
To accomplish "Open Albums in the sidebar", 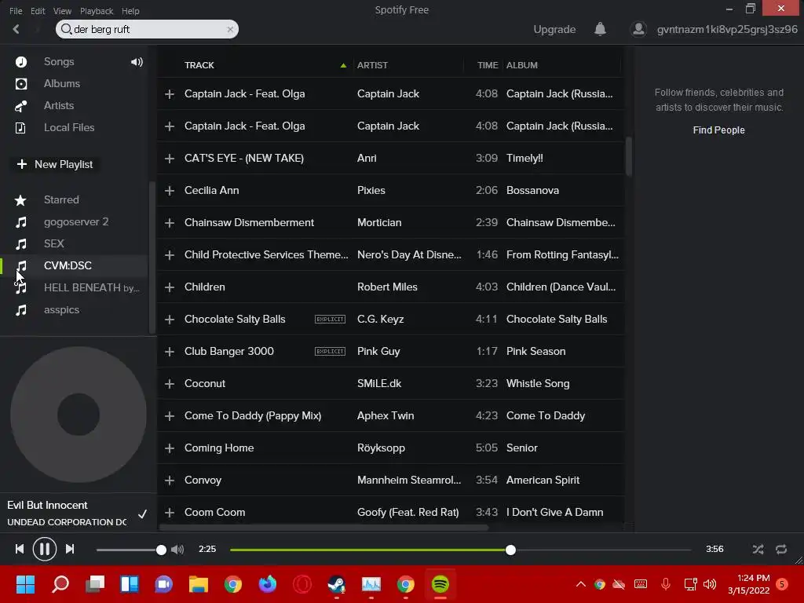I will click(x=61, y=83).
